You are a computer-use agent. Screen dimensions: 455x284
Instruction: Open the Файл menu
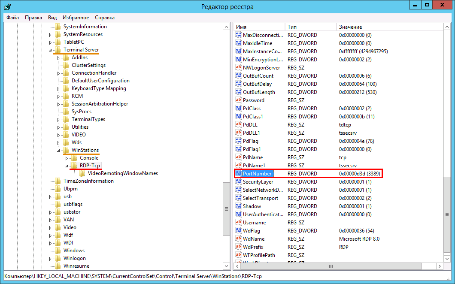coord(13,18)
